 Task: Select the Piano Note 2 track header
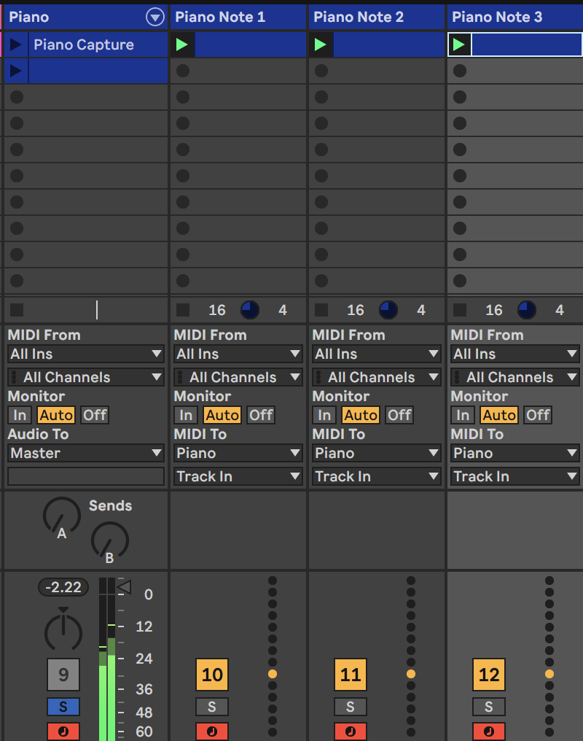pyautogui.click(x=377, y=18)
